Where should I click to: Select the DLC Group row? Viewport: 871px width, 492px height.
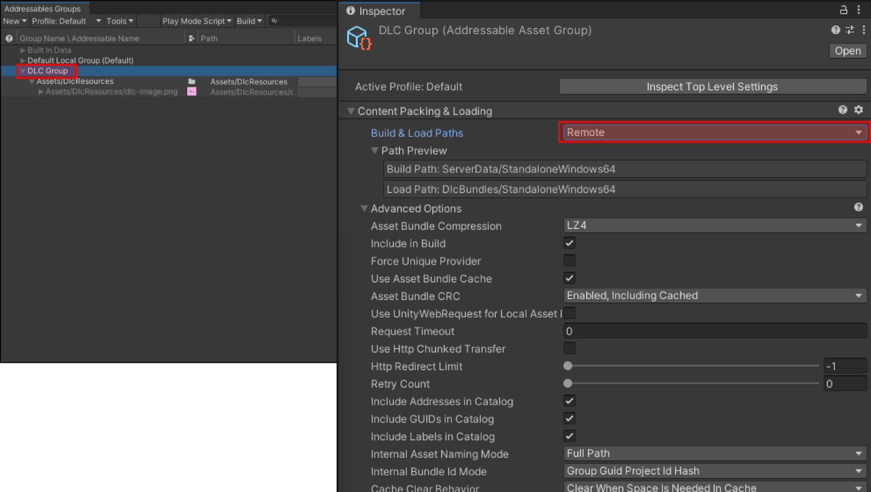169,71
